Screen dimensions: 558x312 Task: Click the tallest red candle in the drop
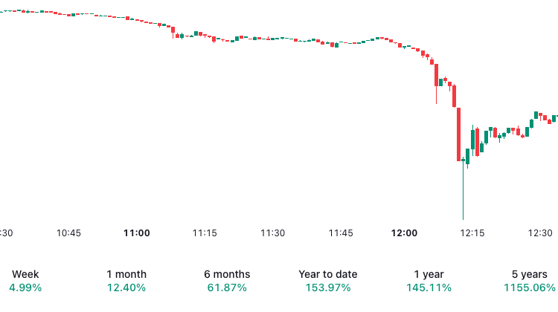click(x=459, y=134)
